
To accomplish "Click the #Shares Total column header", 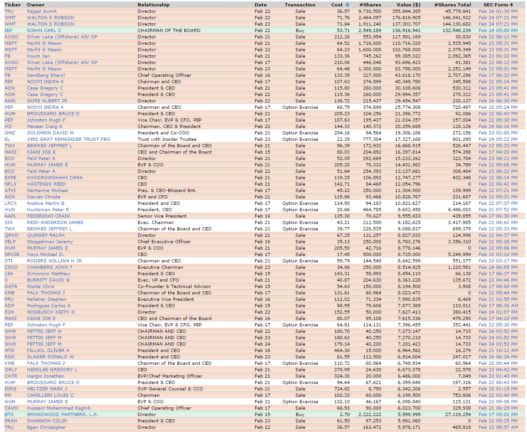I will click(452, 5).
